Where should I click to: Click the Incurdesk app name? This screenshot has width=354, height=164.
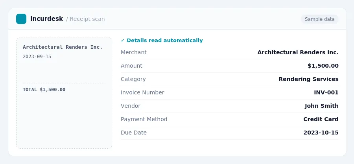pos(46,19)
